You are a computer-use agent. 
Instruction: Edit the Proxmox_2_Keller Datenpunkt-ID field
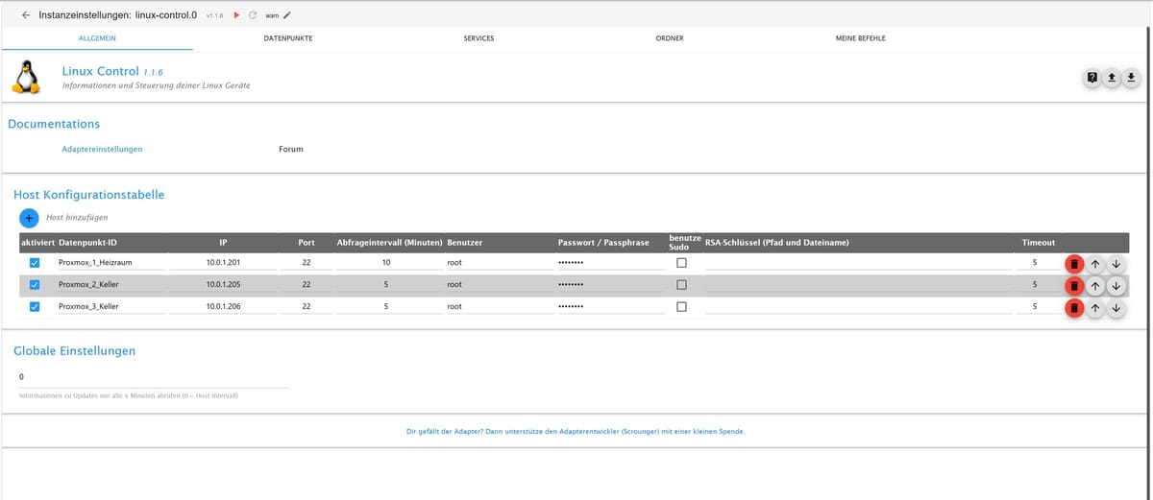110,284
